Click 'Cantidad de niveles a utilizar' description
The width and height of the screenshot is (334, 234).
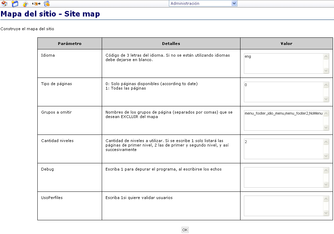point(167,145)
